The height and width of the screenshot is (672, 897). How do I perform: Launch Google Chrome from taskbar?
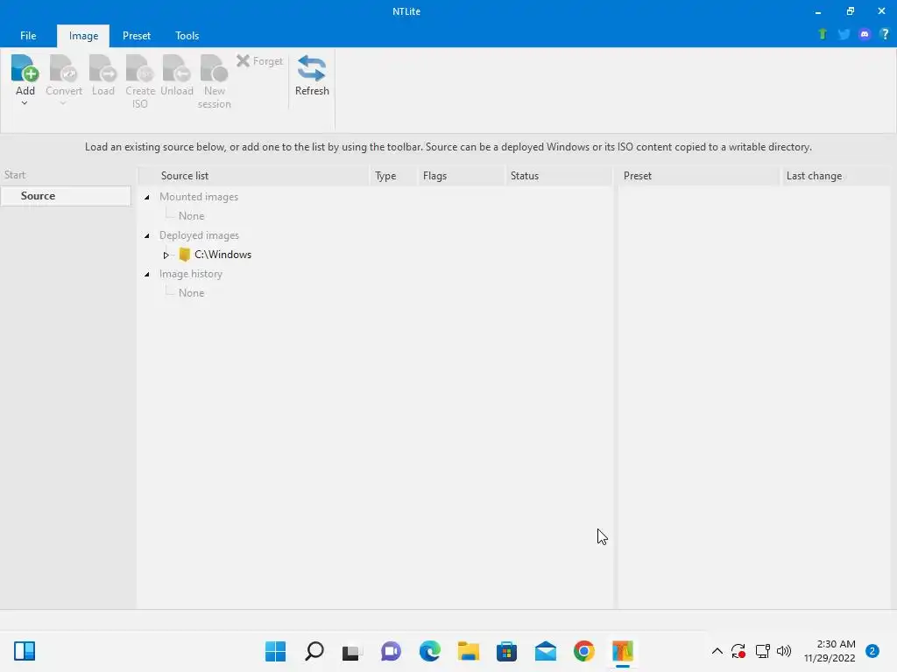tap(584, 651)
